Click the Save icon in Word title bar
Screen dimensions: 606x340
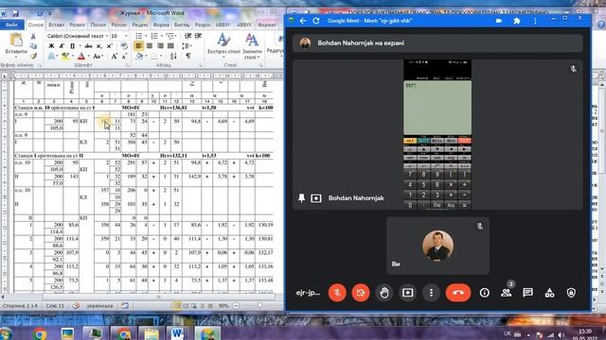(15, 13)
